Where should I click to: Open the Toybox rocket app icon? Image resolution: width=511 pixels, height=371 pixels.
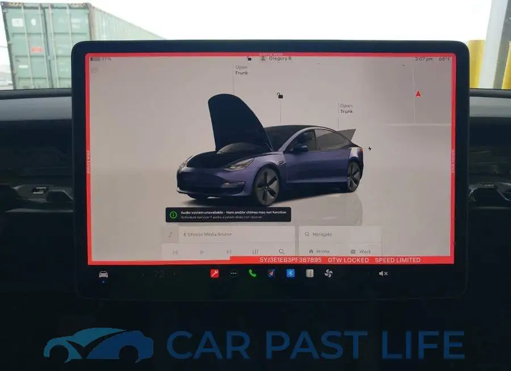click(271, 273)
